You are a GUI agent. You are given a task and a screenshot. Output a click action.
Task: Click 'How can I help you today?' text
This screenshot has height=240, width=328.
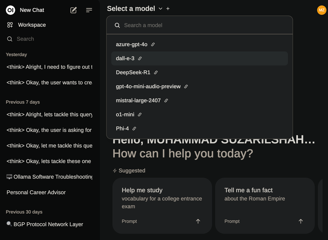coord(183,154)
